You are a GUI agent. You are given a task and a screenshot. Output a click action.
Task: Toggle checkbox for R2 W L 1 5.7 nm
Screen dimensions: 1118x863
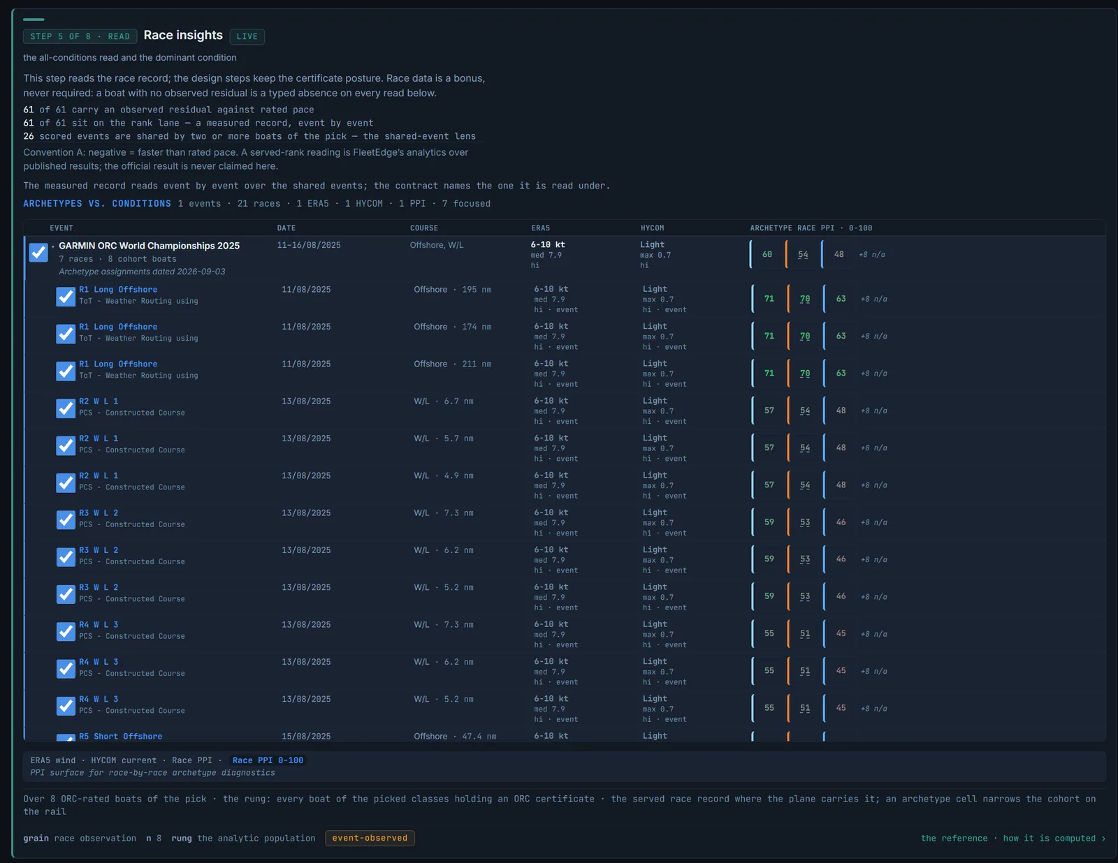(x=66, y=445)
